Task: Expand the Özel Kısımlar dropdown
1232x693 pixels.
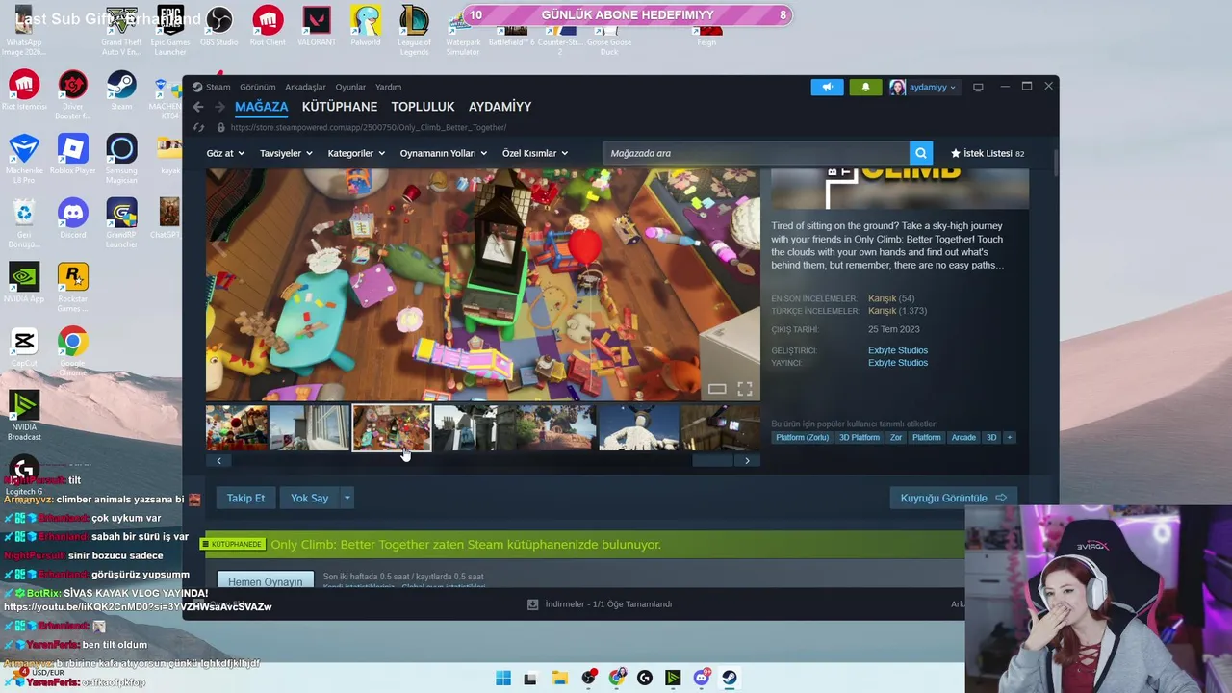Action: pos(535,153)
